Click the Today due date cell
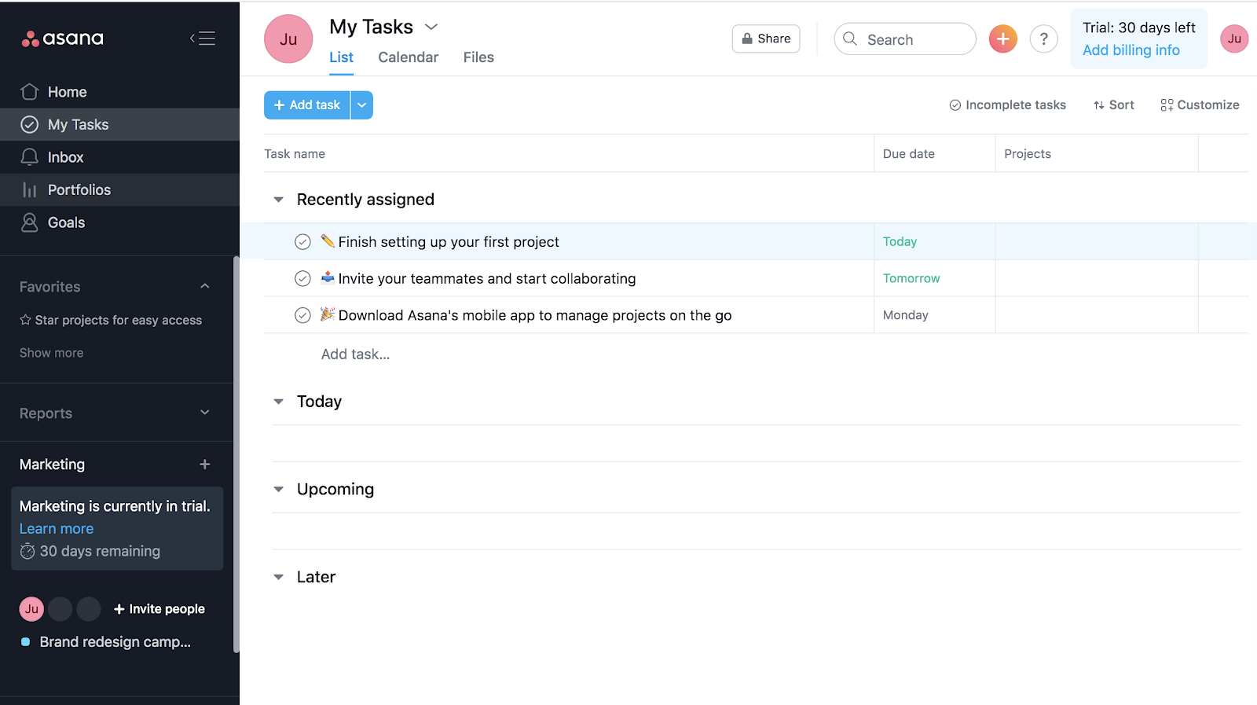The image size is (1257, 705). 935,242
